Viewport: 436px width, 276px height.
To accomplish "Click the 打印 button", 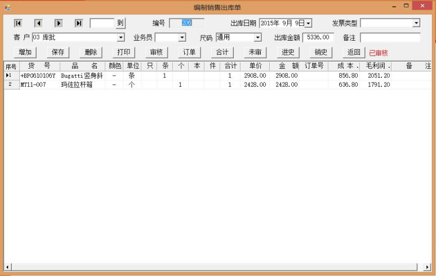I will (x=123, y=52).
